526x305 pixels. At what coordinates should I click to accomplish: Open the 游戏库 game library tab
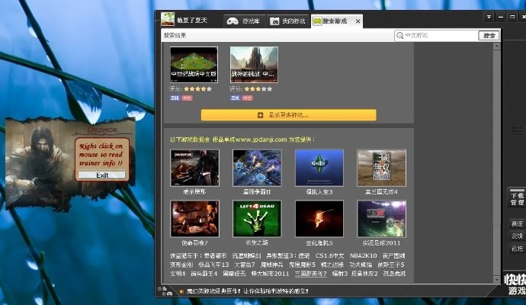pyautogui.click(x=245, y=21)
